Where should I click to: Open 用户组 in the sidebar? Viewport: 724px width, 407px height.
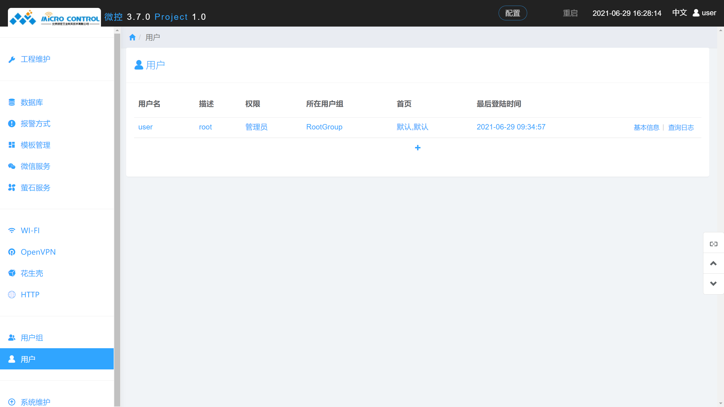[32, 338]
